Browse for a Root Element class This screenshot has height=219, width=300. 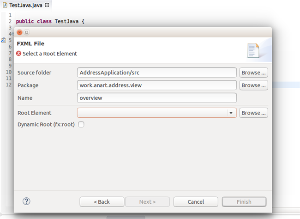253,113
